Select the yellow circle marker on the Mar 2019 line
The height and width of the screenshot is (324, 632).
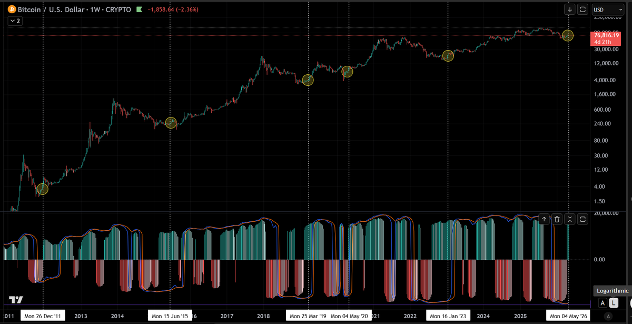(308, 80)
